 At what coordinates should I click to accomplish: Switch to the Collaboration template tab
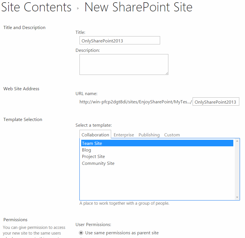coord(95,134)
